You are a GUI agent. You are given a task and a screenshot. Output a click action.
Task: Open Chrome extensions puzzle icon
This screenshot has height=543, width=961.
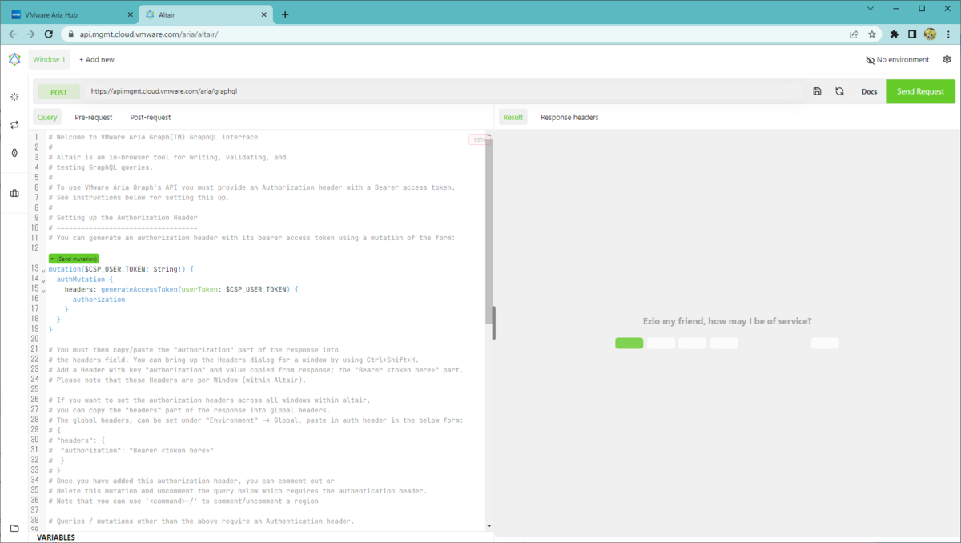pyautogui.click(x=895, y=34)
